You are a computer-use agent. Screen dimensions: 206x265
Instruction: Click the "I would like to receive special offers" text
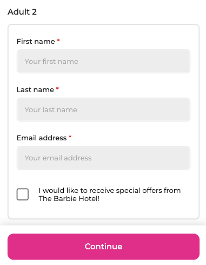point(110,191)
